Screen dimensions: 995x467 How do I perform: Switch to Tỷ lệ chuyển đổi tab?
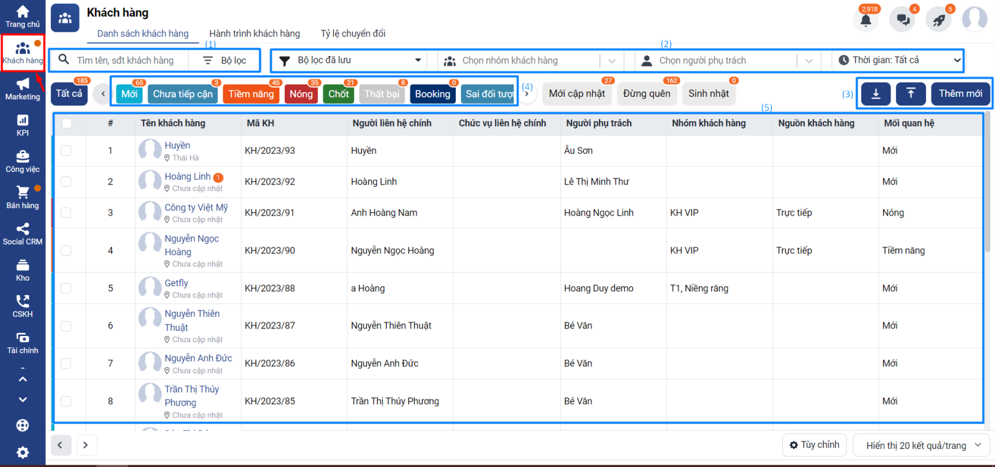tap(353, 34)
